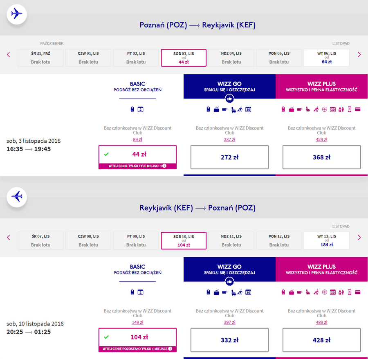The height and width of the screenshot is (359, 368).
Task: Select CZW 08, LIS return date tab
Action: pos(88,240)
